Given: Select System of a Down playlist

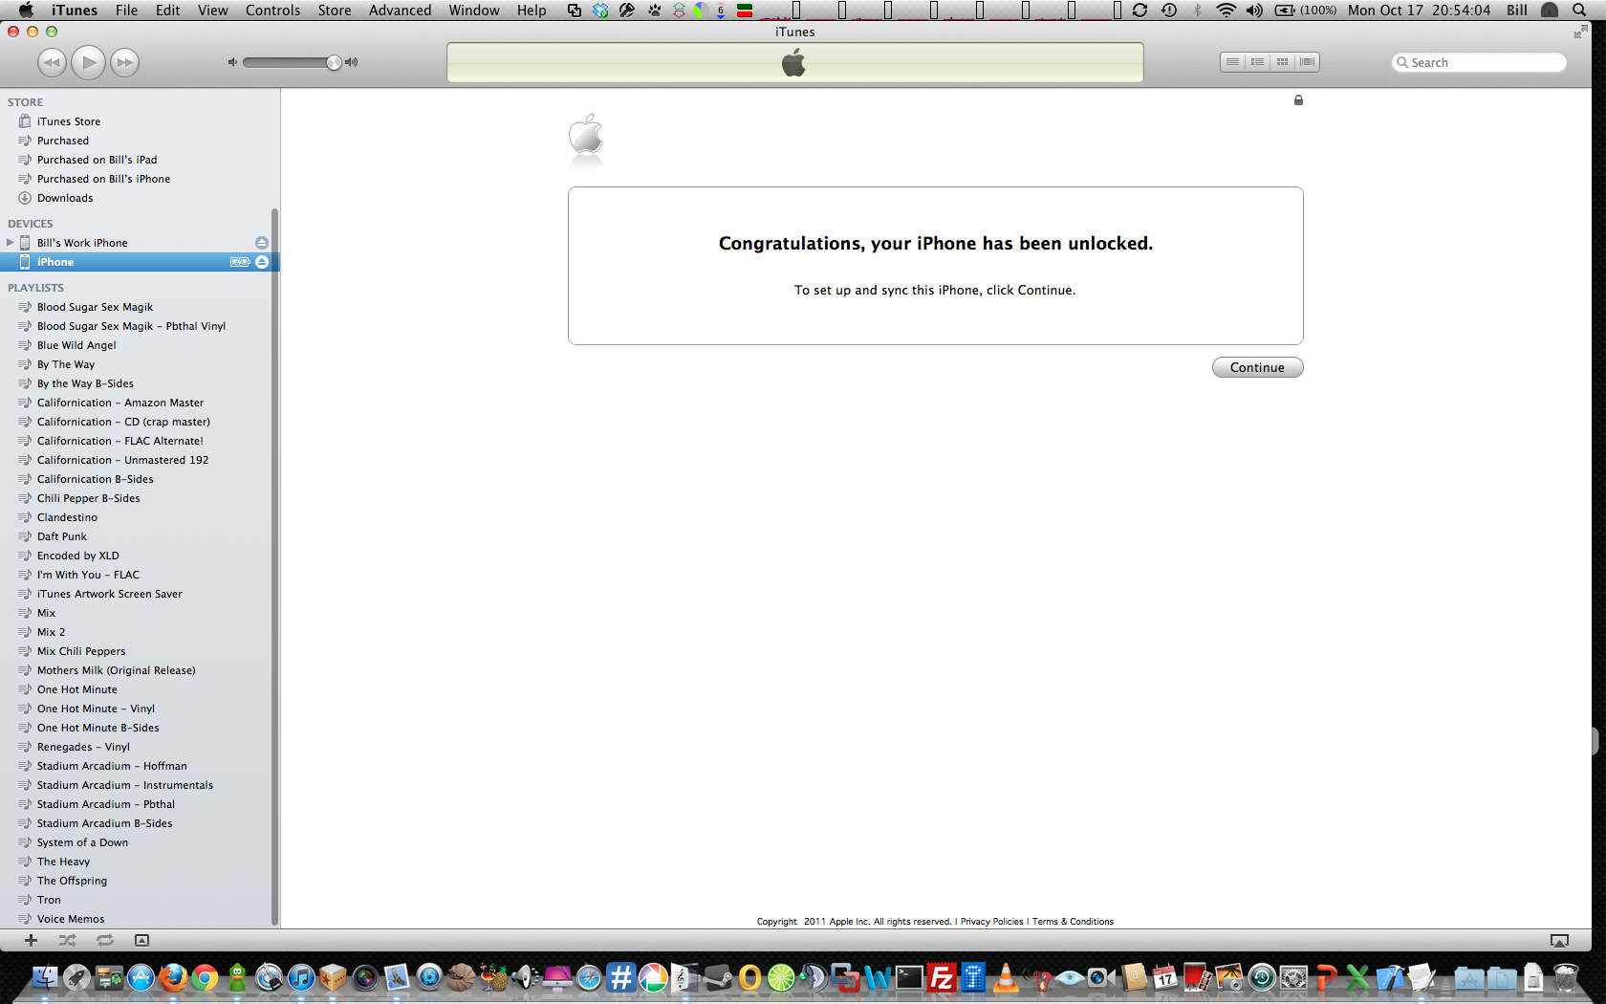Looking at the screenshot, I should [82, 842].
